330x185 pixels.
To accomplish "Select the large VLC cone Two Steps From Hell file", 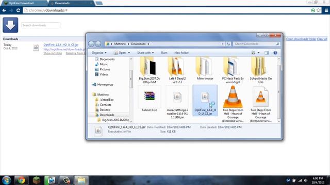I will pos(233,104).
